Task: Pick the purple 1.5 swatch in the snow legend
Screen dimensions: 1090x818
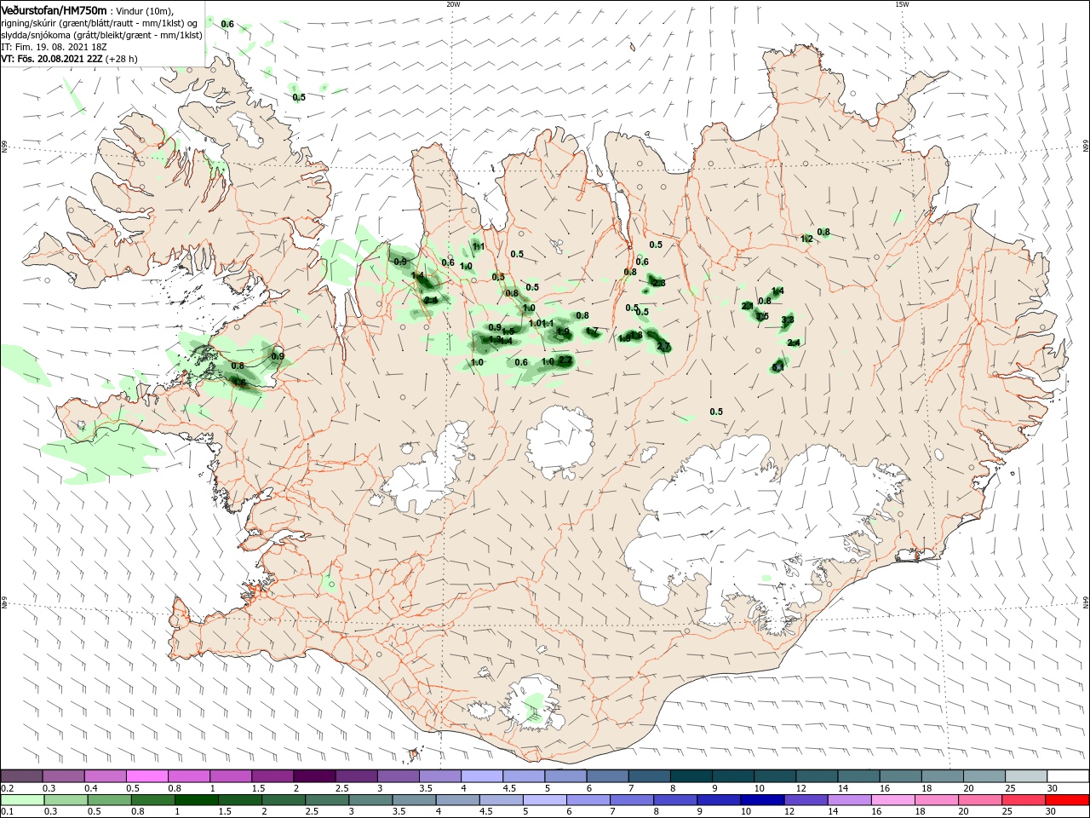Action: point(272,776)
